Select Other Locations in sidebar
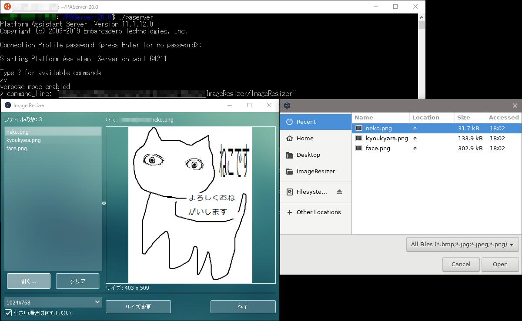Image resolution: width=522 pixels, height=321 pixels. (x=316, y=212)
